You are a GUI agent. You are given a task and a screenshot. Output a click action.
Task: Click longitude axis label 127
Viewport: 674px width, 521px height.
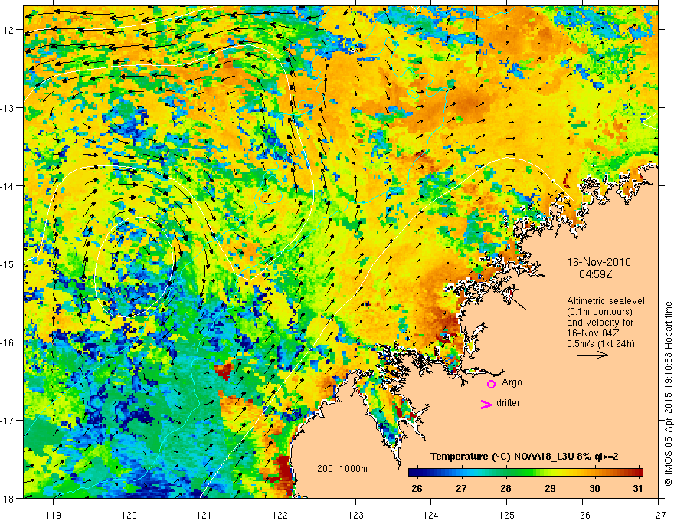click(658, 515)
